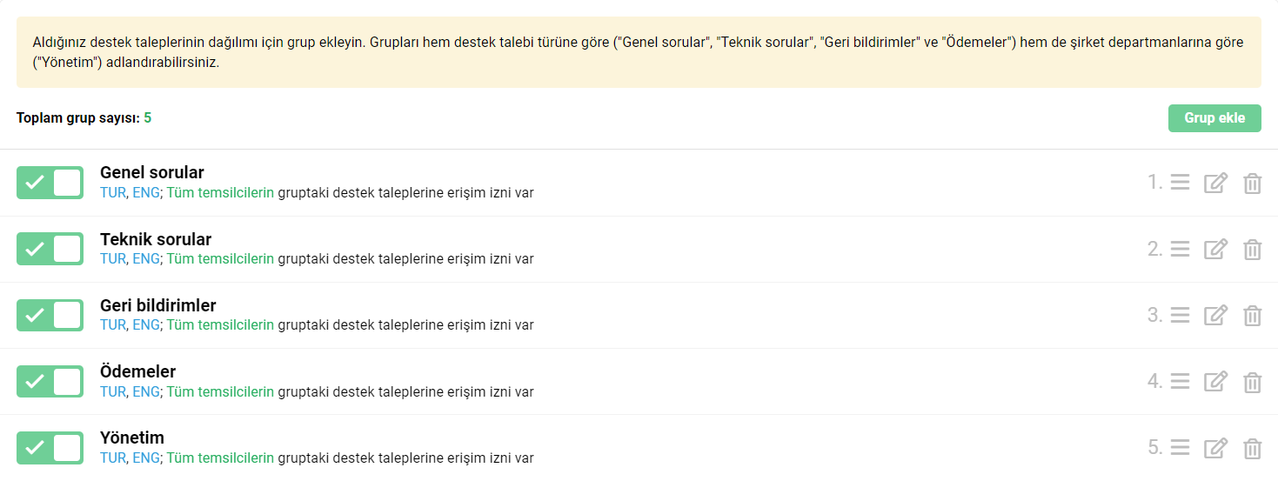Edit the Geri bildirimler group
Image resolution: width=1278 pixels, height=481 pixels.
1215,315
